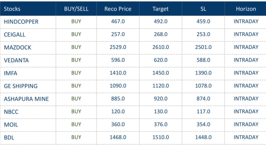This screenshot has width=266, height=145.
Task: Click MAZDOCK target price 2610.0
Action: coord(161,47)
